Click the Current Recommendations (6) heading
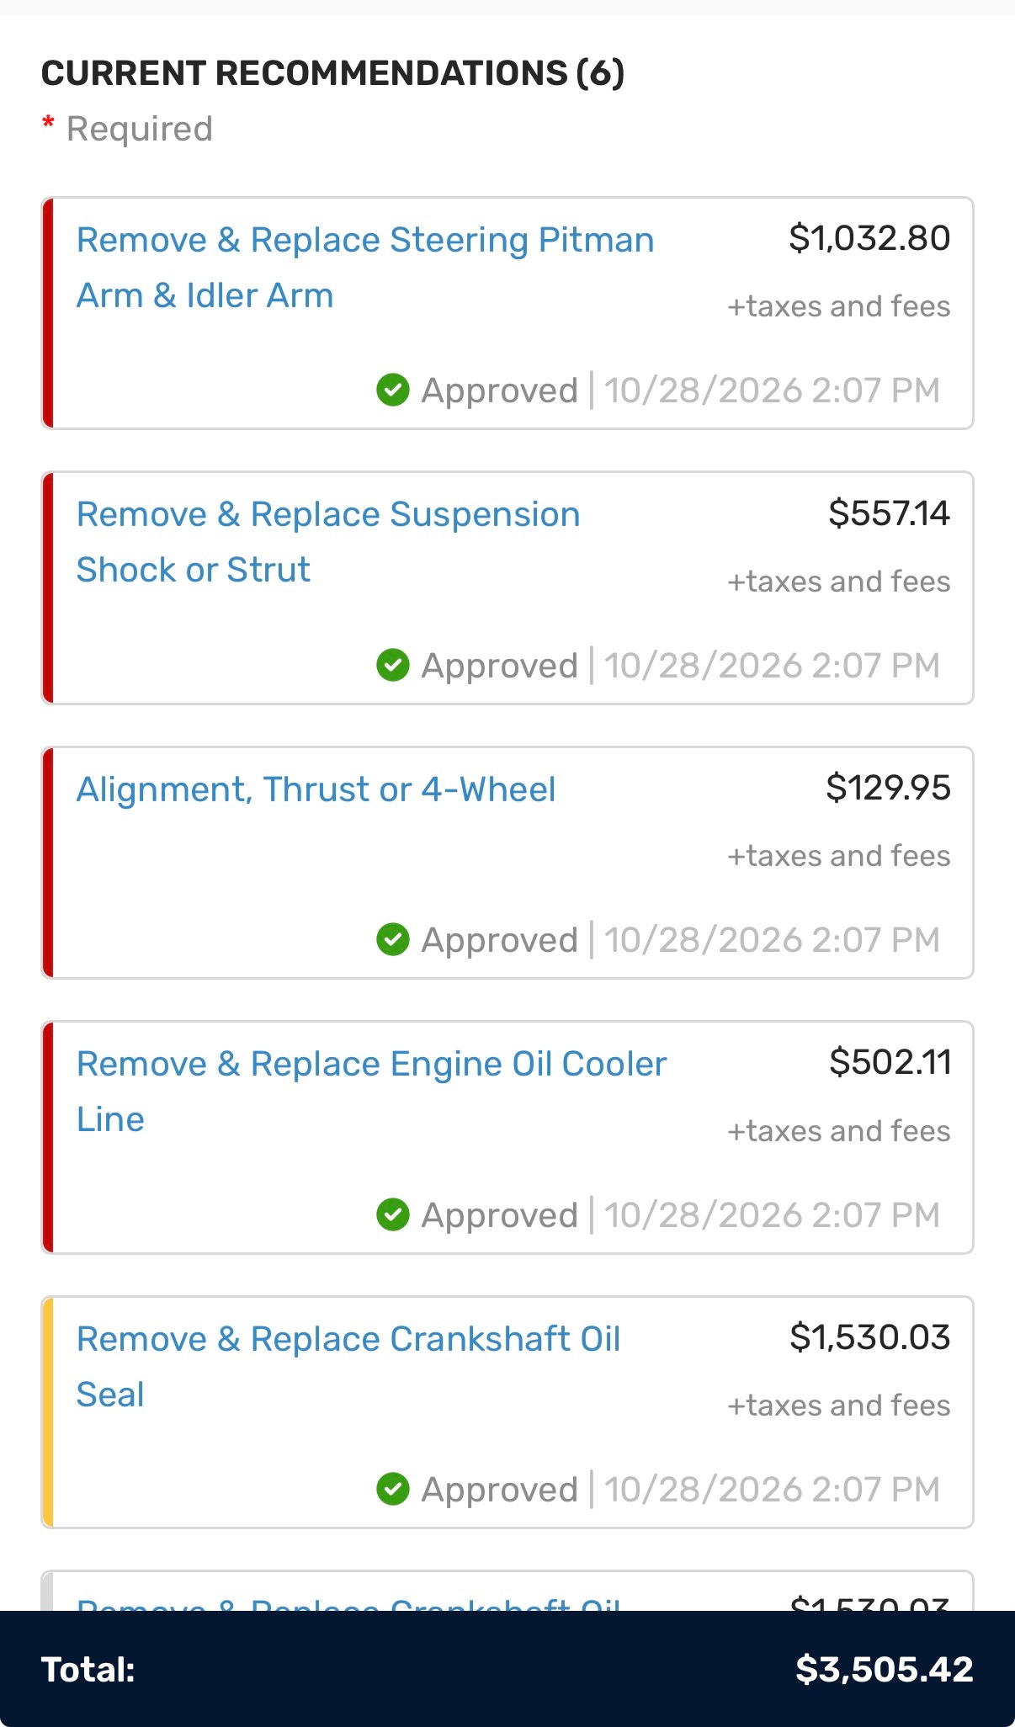Viewport: 1015px width, 1727px height. point(333,73)
